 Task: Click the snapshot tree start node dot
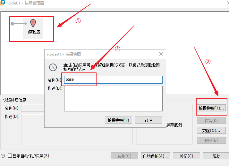13,24
